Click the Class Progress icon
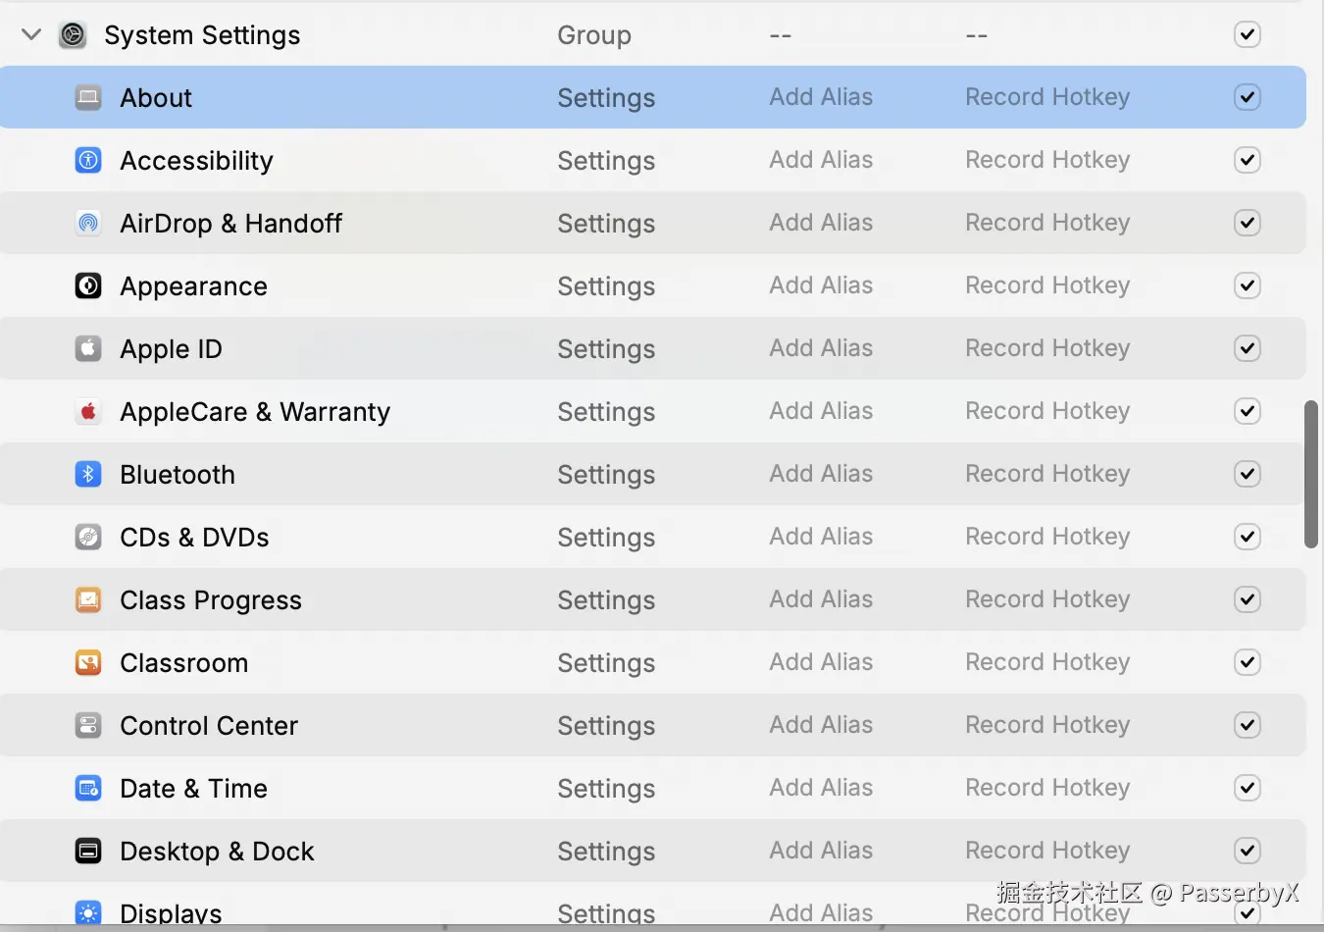The width and height of the screenshot is (1324, 932). pyautogui.click(x=88, y=599)
